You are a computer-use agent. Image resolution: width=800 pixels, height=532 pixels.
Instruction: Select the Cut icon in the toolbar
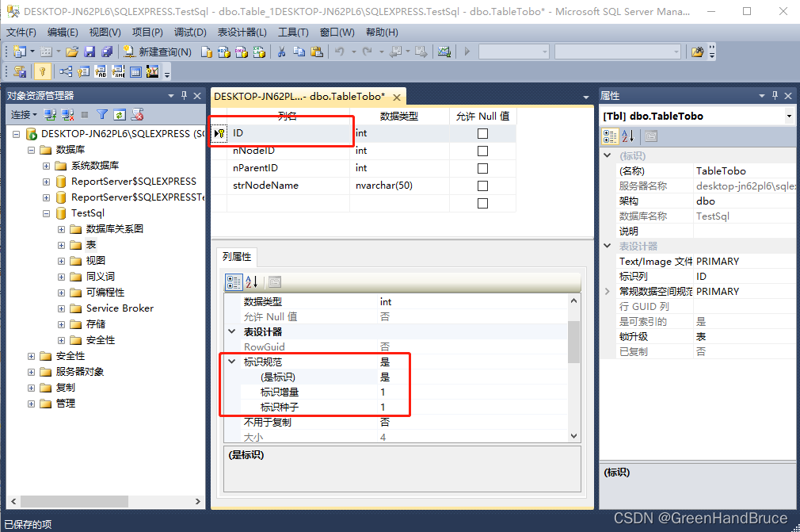[280, 53]
